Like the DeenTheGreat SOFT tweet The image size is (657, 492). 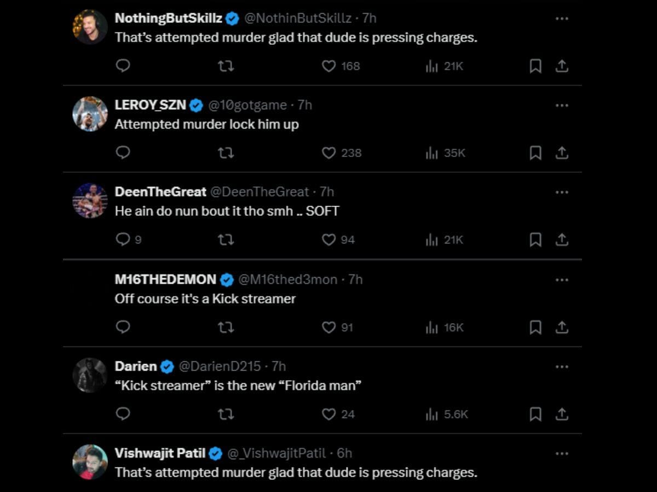tap(328, 240)
